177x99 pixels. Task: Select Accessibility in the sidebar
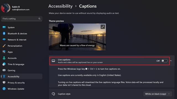coord(22,76)
